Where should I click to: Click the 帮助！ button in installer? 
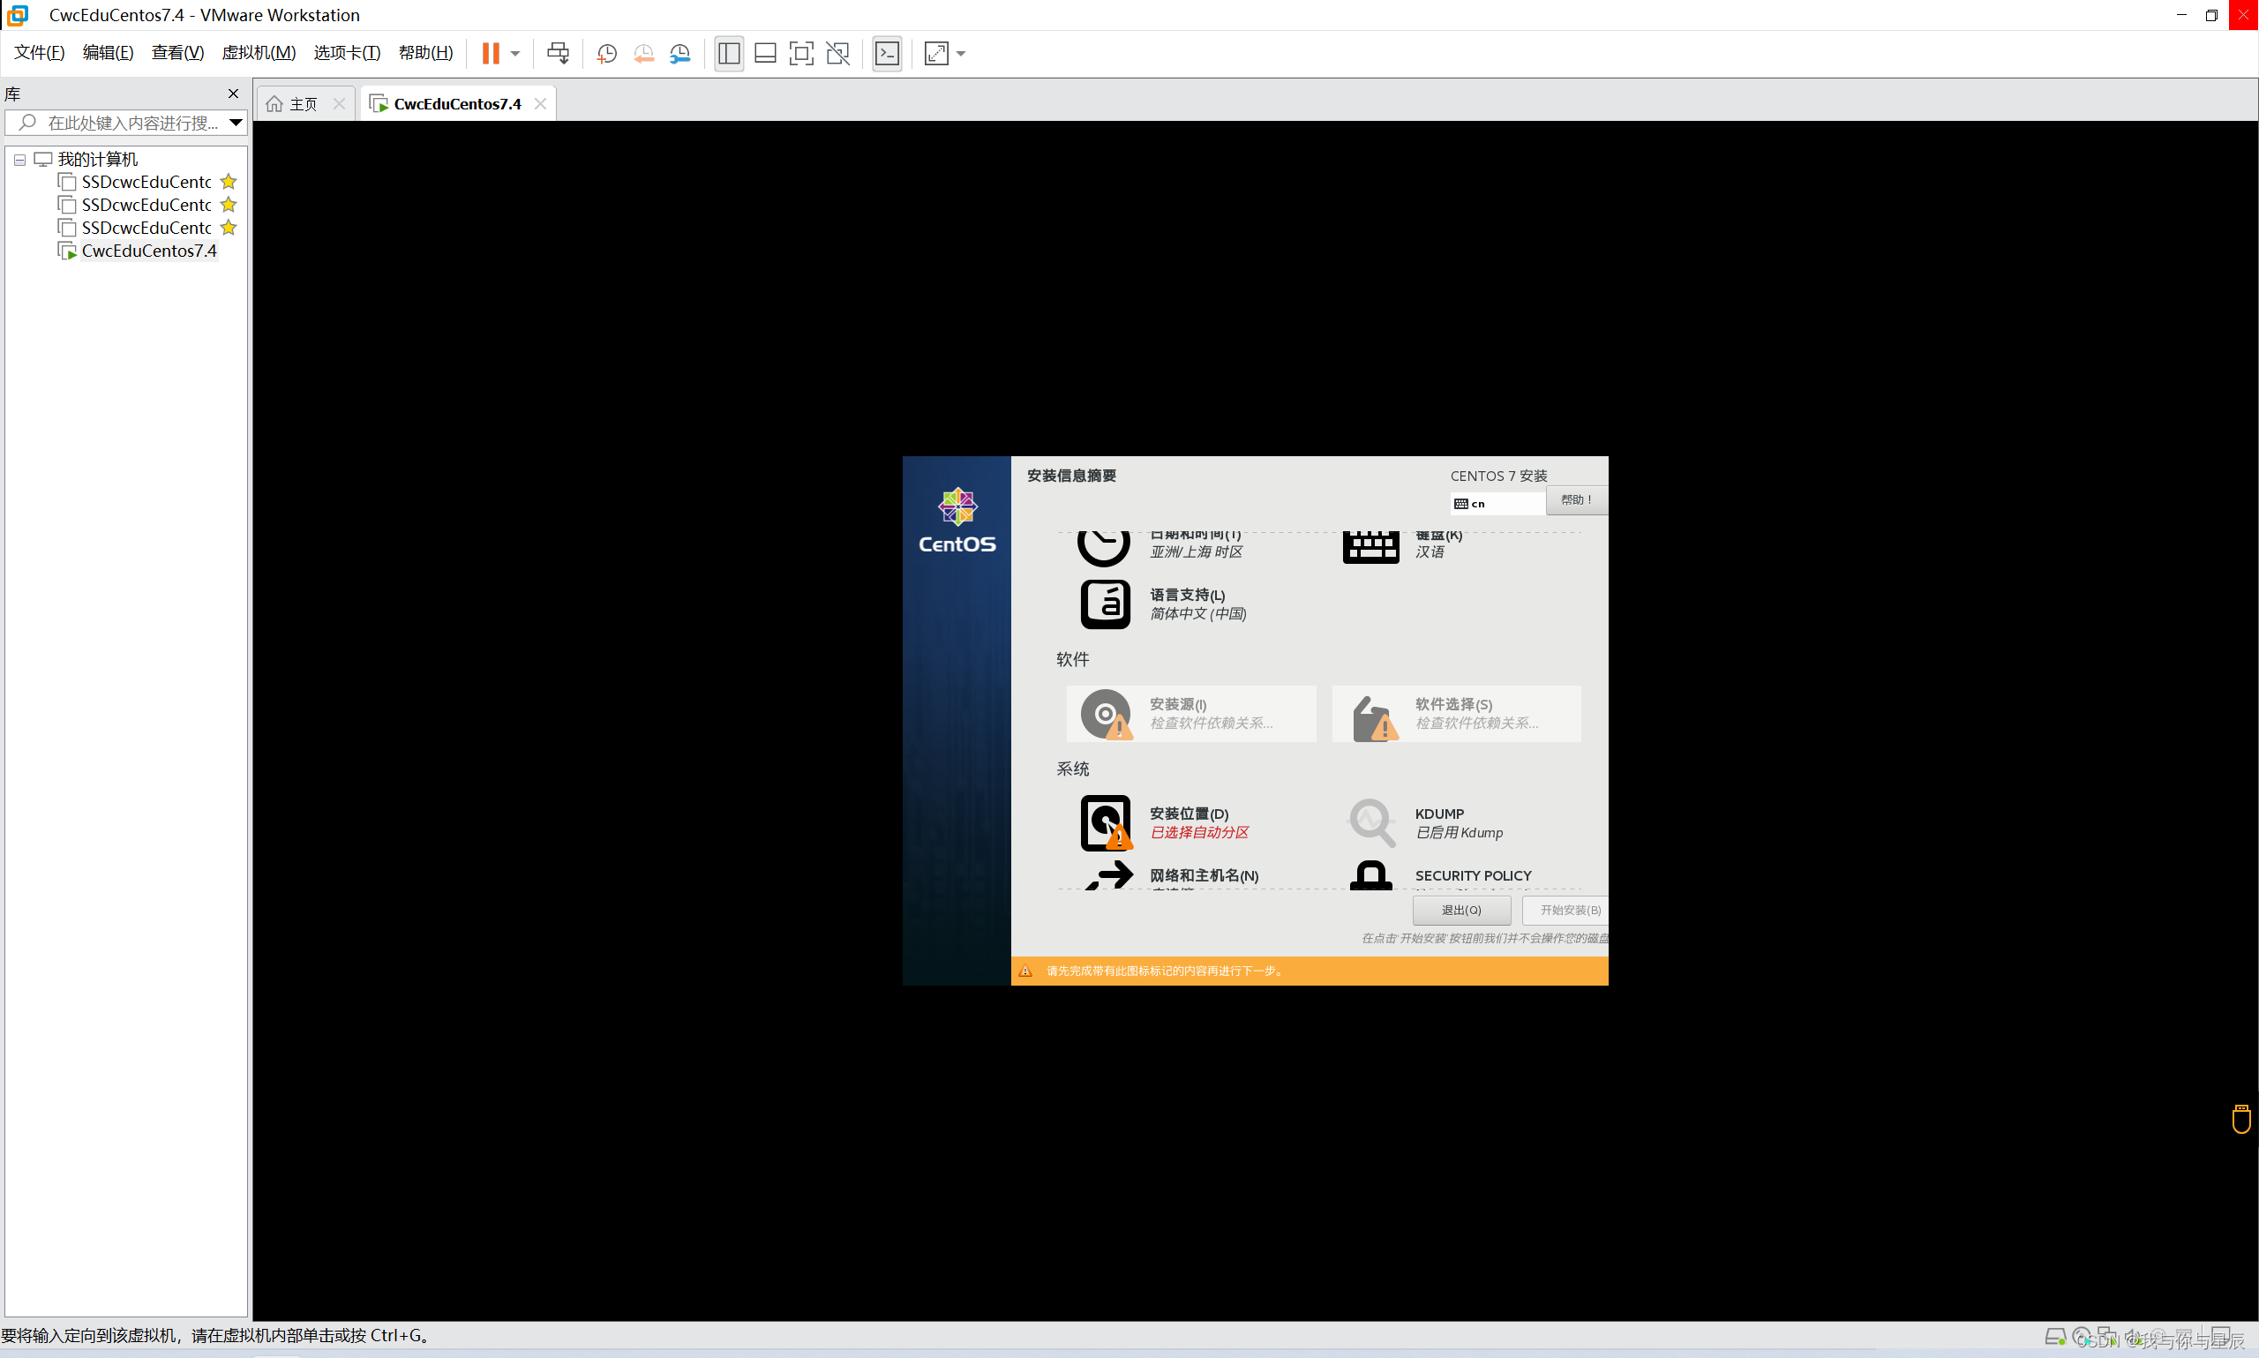1575,499
